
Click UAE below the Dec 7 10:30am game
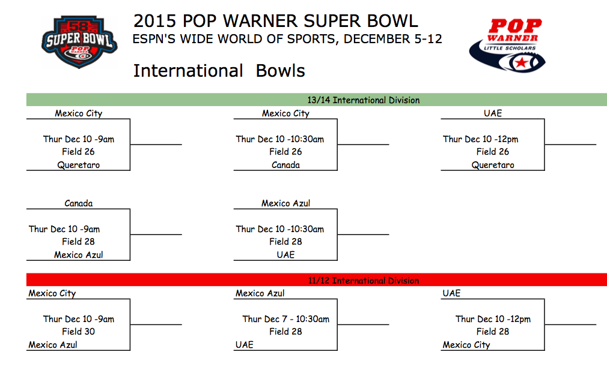click(x=244, y=345)
